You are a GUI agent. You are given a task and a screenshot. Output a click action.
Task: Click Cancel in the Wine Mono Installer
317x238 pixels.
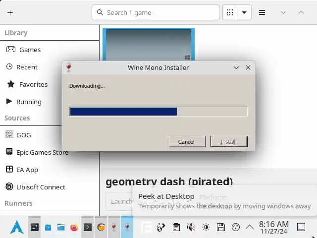tap(187, 142)
